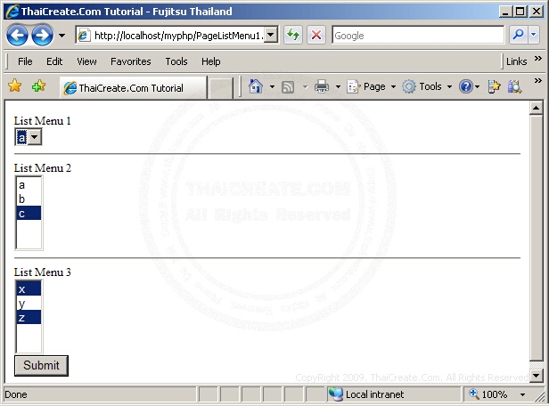
Task: Click the Local intranet security zone indicator
Action: click(x=394, y=394)
